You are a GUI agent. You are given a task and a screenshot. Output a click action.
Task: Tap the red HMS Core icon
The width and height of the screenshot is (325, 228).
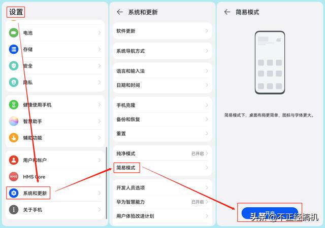[x=14, y=177]
